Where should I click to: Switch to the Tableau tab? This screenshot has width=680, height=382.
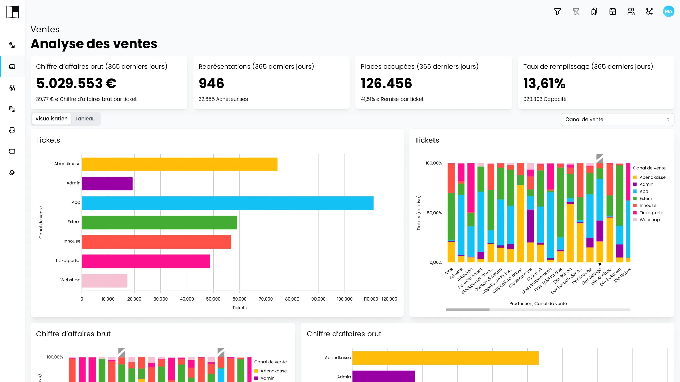(x=85, y=119)
